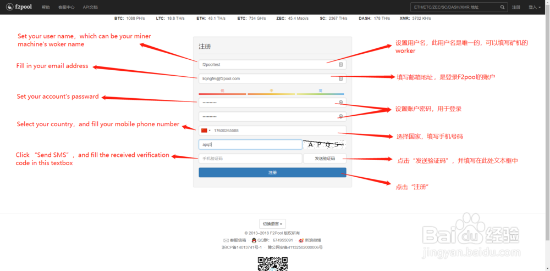Open the 豫公网安备41132502000006号 link

click(x=295, y=247)
